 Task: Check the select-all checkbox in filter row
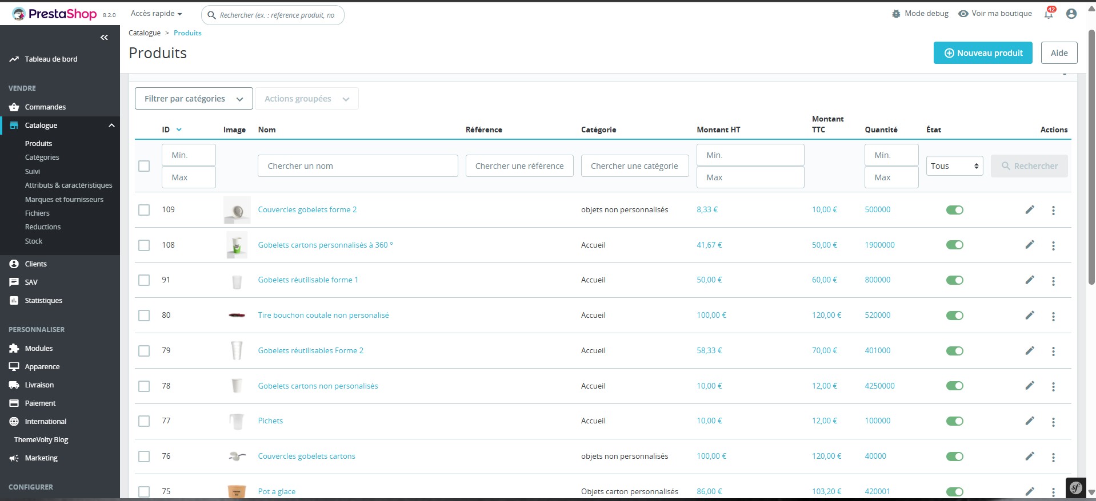point(144,166)
